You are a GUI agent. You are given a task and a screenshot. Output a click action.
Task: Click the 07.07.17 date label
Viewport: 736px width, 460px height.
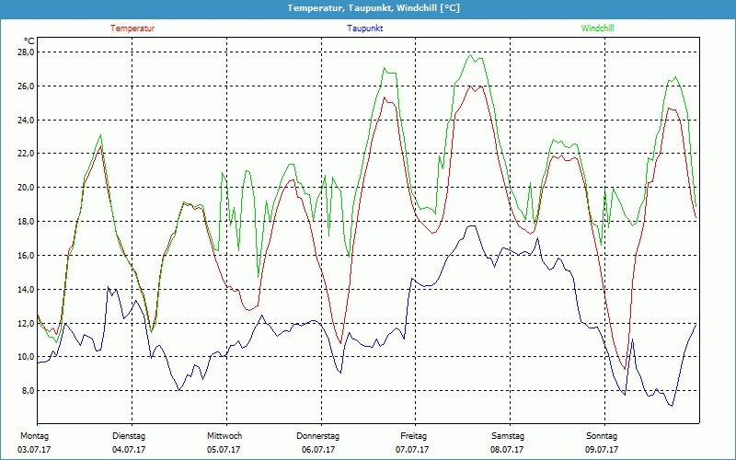tap(412, 450)
